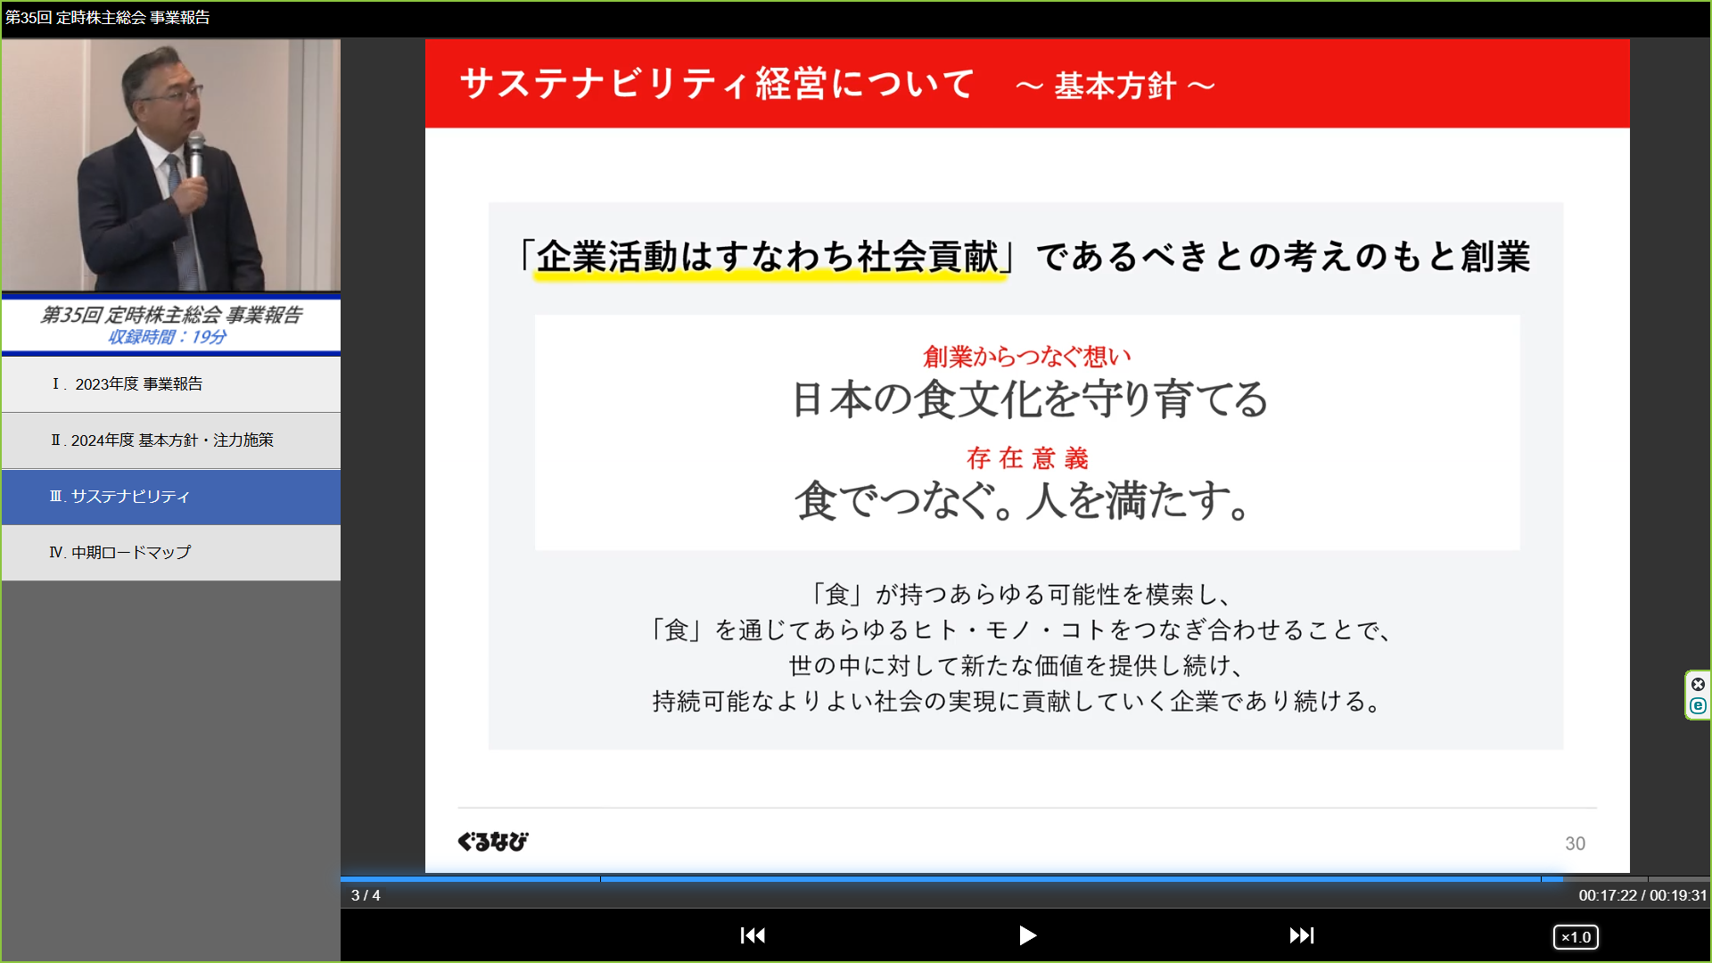Viewport: 1712px width, 963px height.
Task: Click the ESET 'e' icon
Action: point(1698,706)
